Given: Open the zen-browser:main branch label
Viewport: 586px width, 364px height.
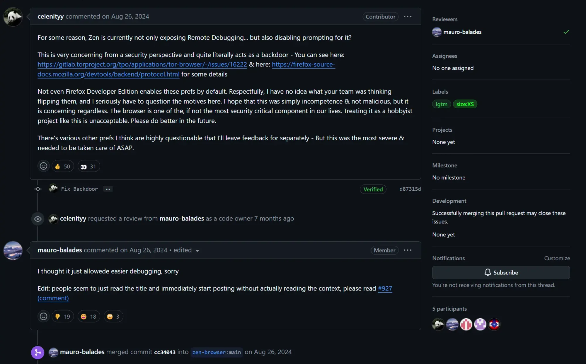Looking at the screenshot, I should 217,352.
